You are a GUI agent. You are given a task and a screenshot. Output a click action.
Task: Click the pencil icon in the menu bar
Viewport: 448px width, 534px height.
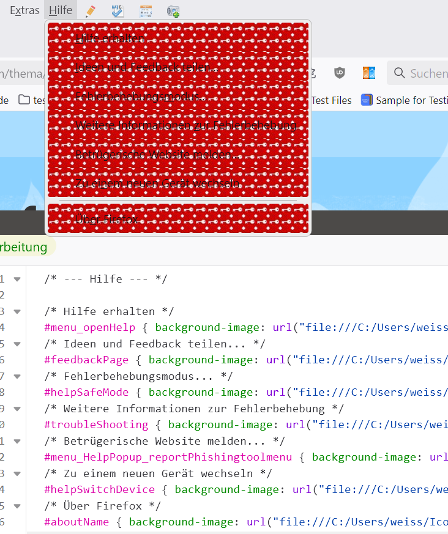pyautogui.click(x=91, y=10)
